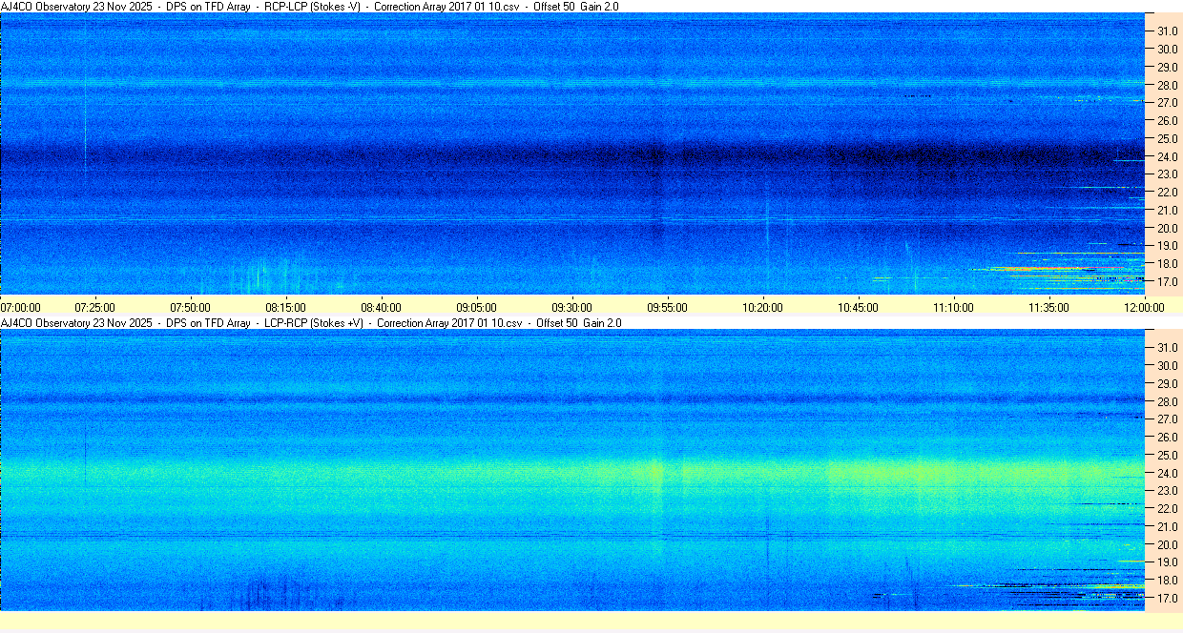Click the 07:25:00 time axis label
The image size is (1183, 633).
94,307
